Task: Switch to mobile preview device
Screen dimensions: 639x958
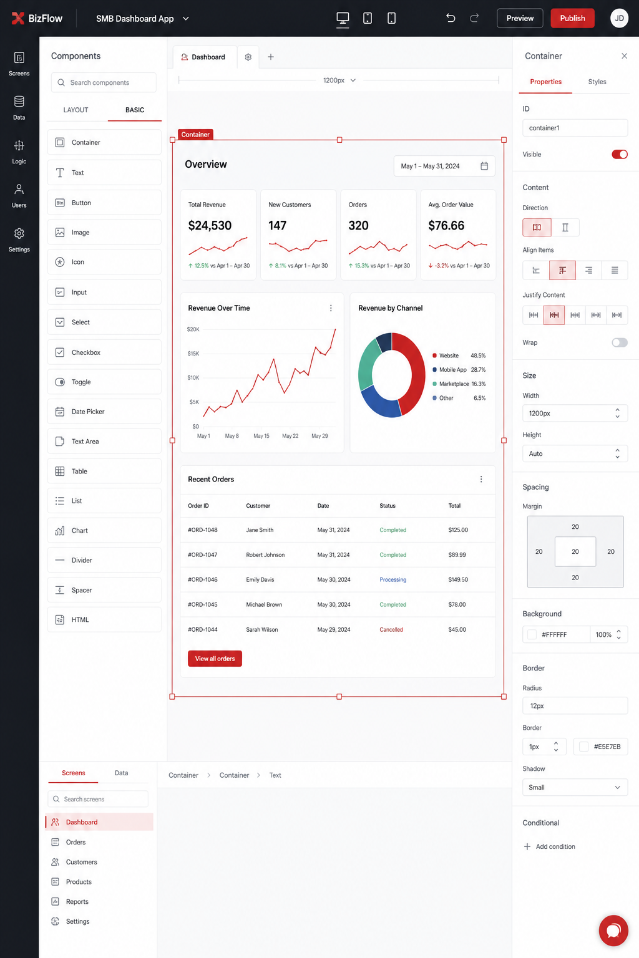Action: (x=391, y=19)
